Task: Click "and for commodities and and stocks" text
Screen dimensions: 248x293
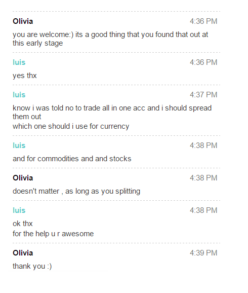Action: 72,159
